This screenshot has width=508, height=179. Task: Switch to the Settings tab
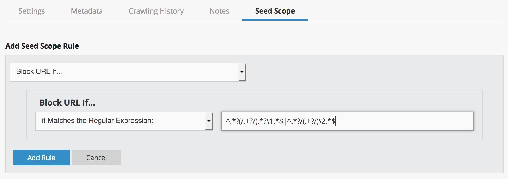32,11
